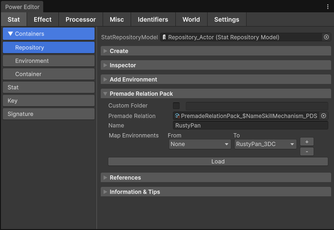Remove a Map Environments entry with minus
This screenshot has height=230, width=334.
(307, 152)
